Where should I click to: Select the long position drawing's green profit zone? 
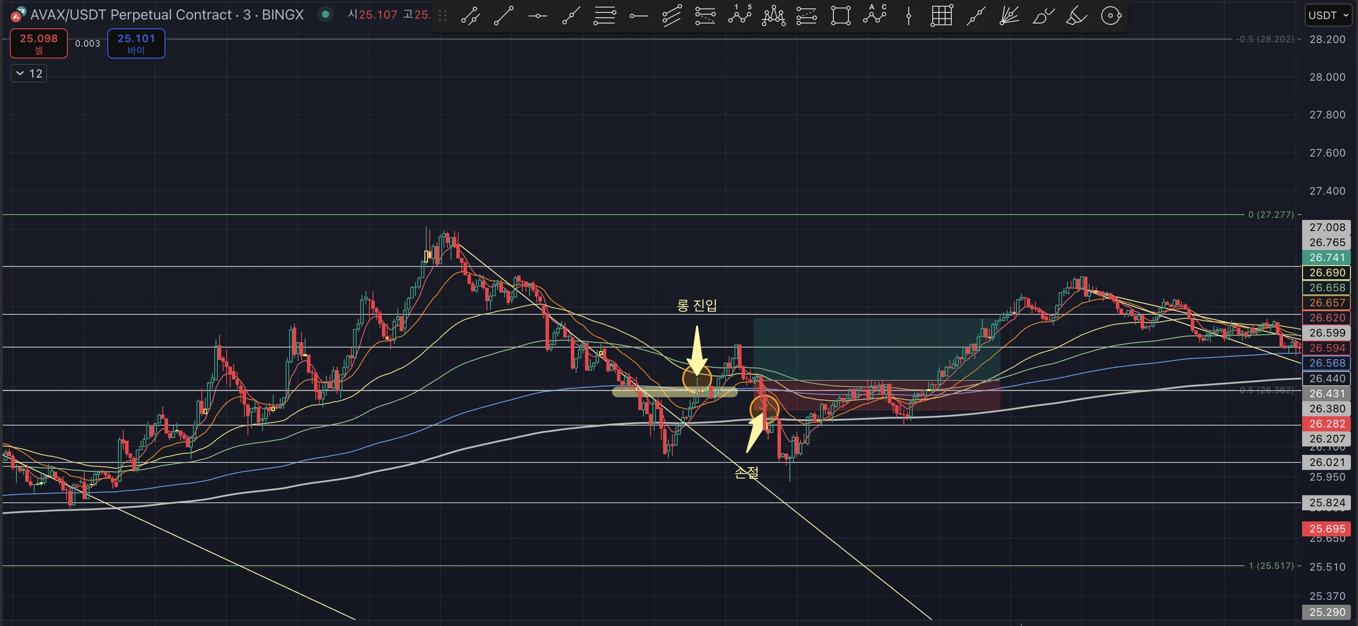(x=877, y=349)
